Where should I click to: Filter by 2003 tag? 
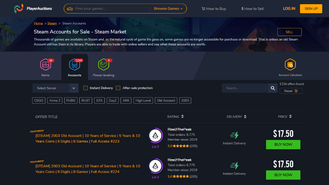[185, 100]
